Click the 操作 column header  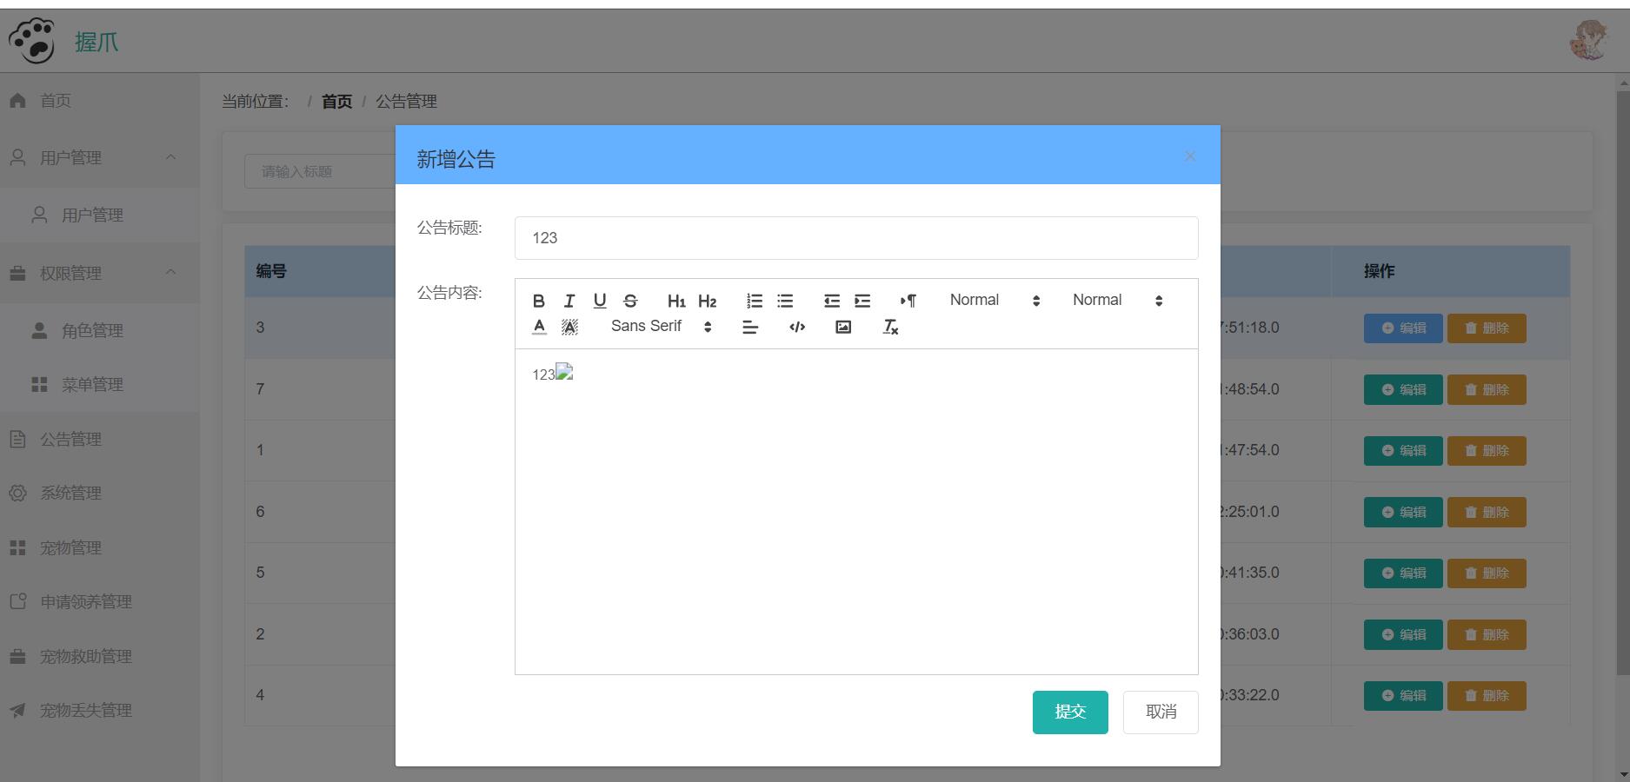click(x=1379, y=271)
